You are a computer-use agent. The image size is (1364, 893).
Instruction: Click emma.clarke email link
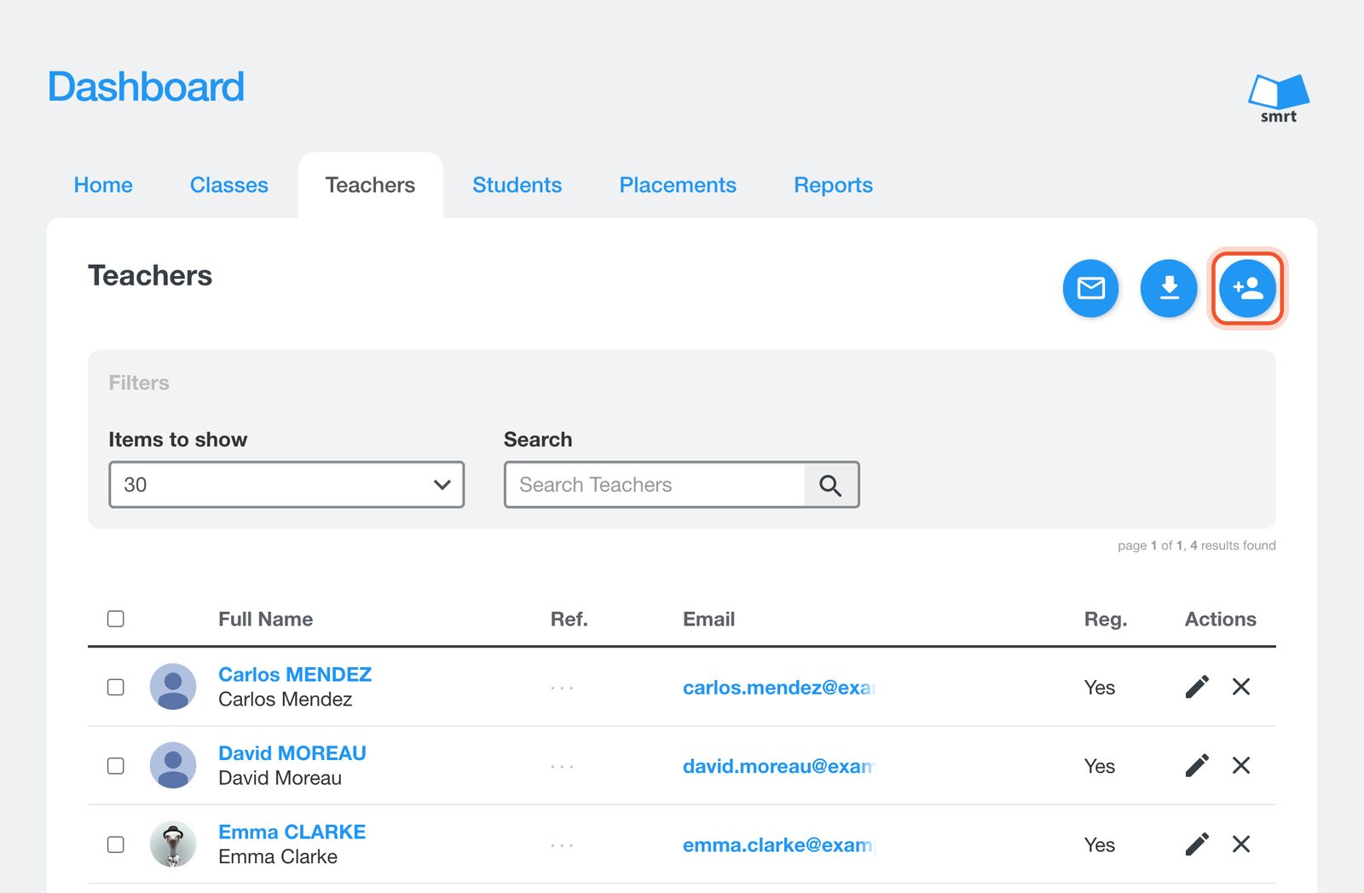tap(779, 844)
